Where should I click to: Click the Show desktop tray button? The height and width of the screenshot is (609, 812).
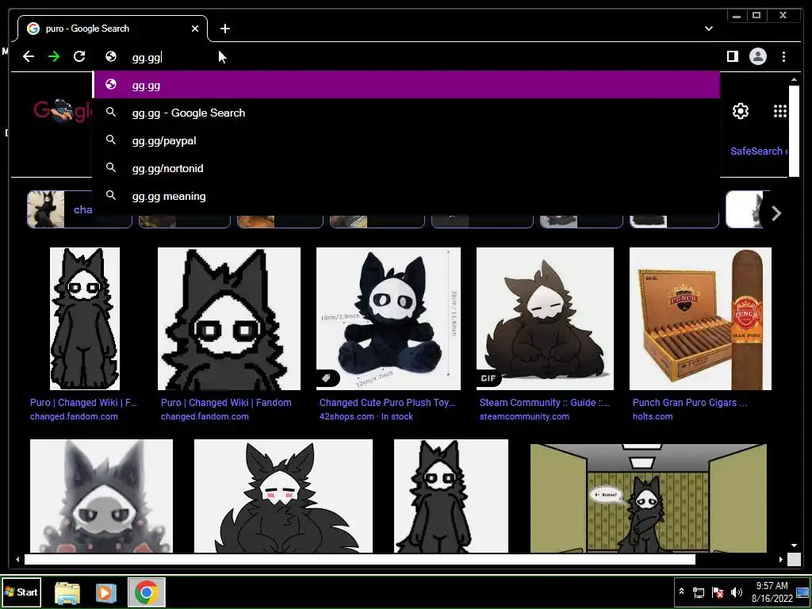point(802,592)
